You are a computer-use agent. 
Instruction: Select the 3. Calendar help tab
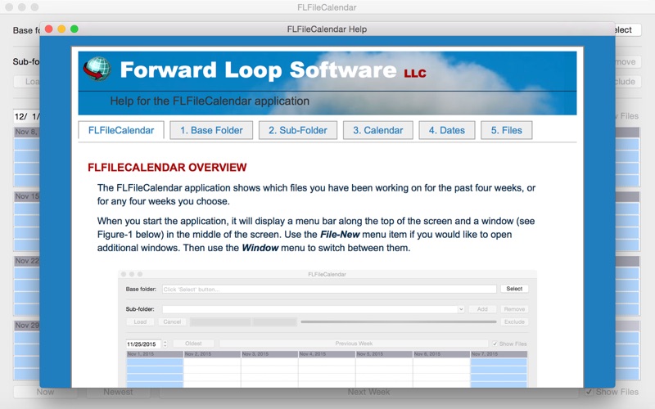(378, 130)
